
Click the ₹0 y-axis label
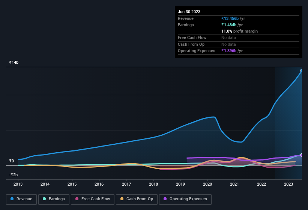click(x=12, y=161)
